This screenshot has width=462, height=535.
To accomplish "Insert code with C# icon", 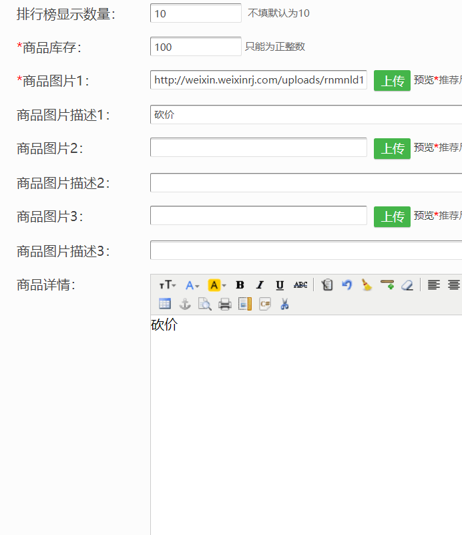I will tap(265, 304).
